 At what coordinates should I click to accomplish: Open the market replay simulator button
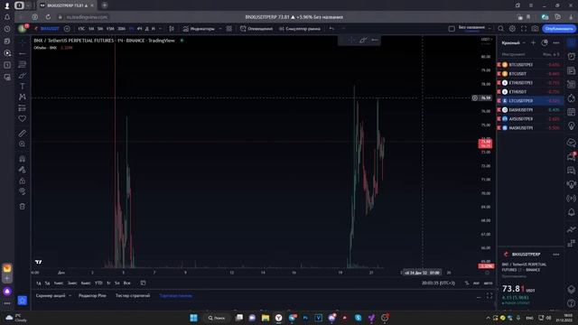(299, 29)
